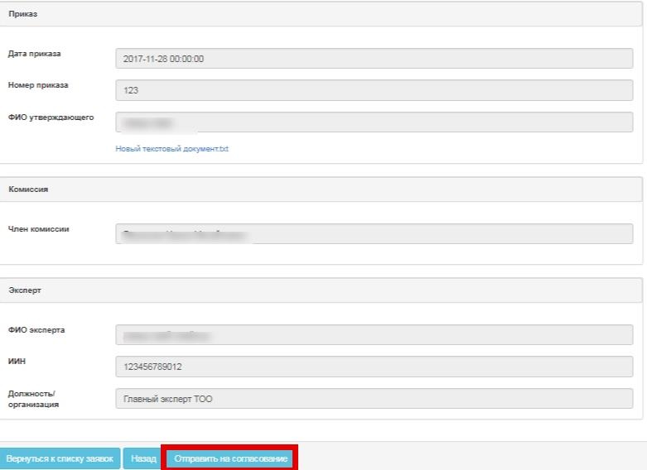Click the 'Член комиссии' label
Image resolution: width=647 pixels, height=470 pixels.
38,229
